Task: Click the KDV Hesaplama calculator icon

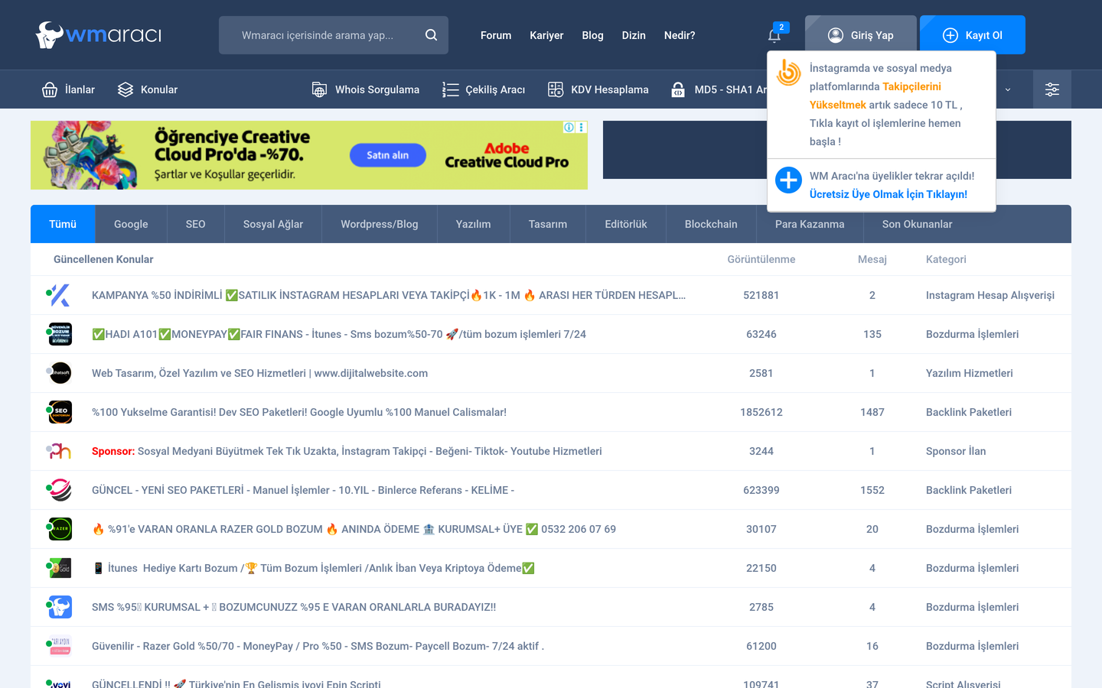Action: pos(556,89)
